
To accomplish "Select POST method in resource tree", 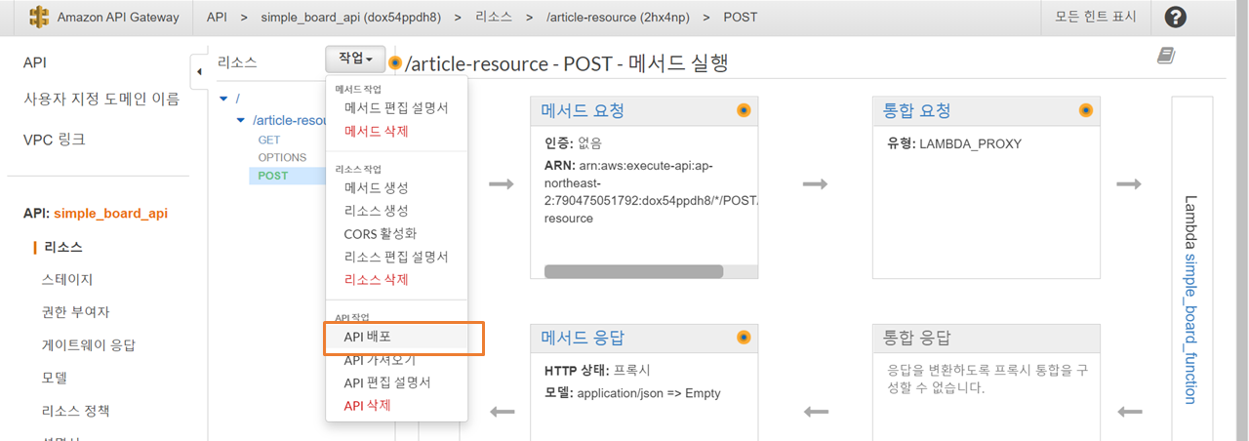I will (x=273, y=176).
